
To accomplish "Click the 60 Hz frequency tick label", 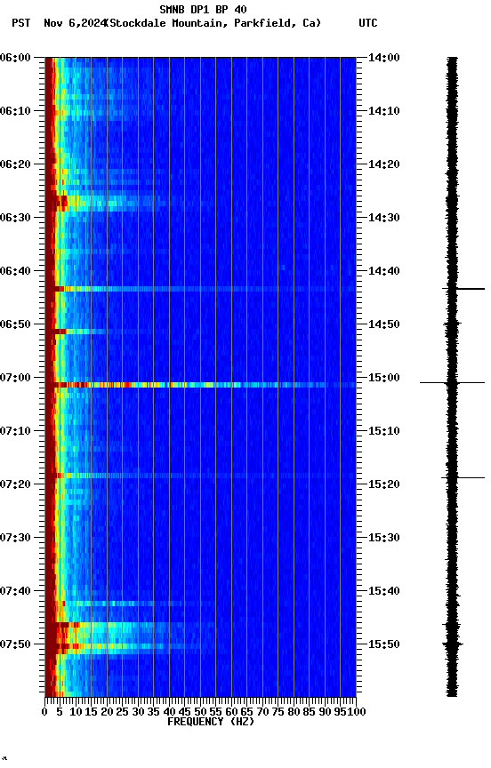I will click(x=232, y=712).
